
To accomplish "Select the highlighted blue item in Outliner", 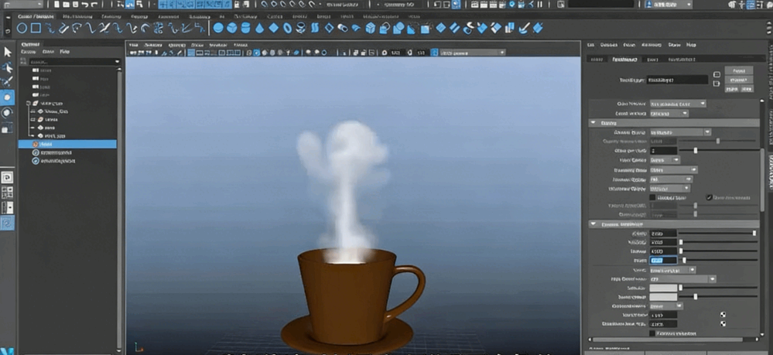I will coord(68,144).
